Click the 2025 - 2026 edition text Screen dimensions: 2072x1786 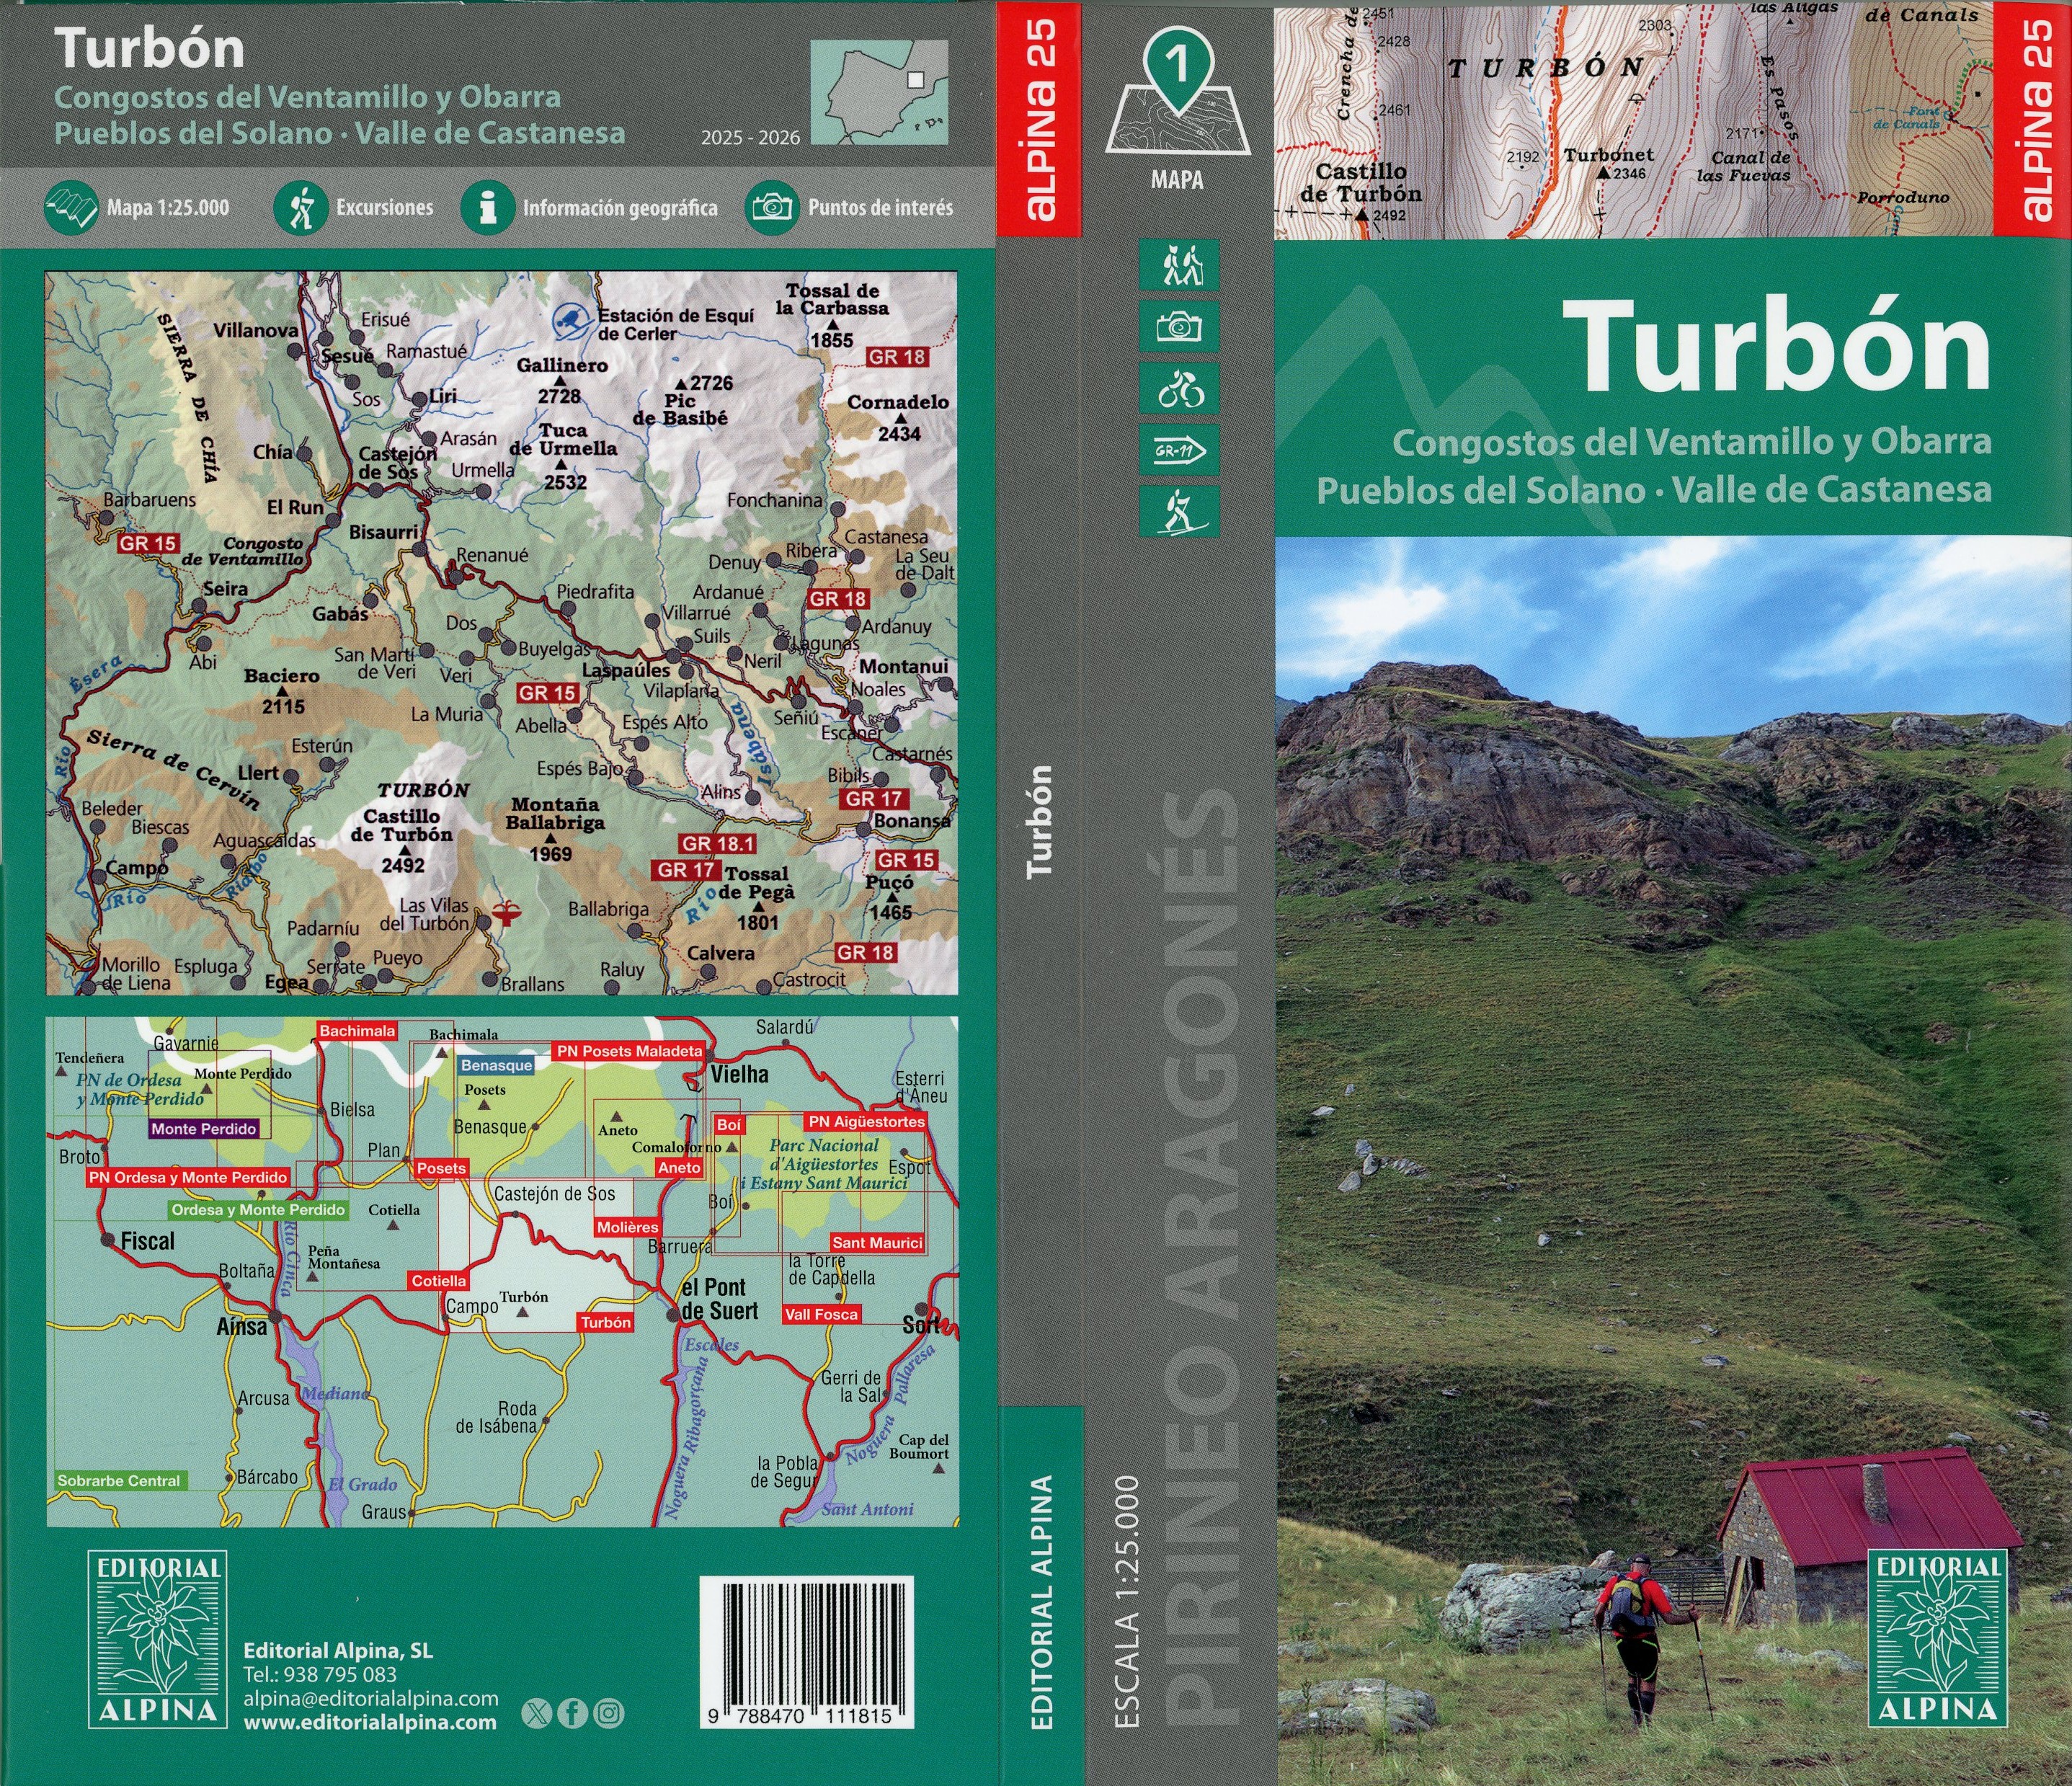coord(750,138)
